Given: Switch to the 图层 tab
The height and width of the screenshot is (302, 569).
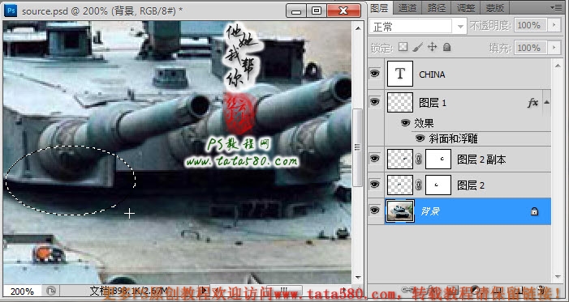Looking at the screenshot, I should pos(379,8).
